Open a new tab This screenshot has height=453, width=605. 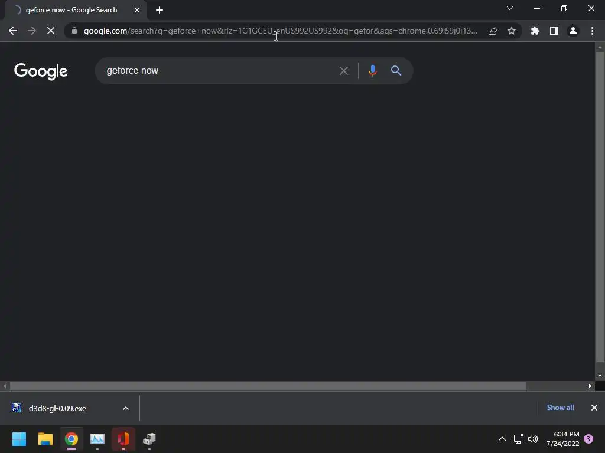160,10
